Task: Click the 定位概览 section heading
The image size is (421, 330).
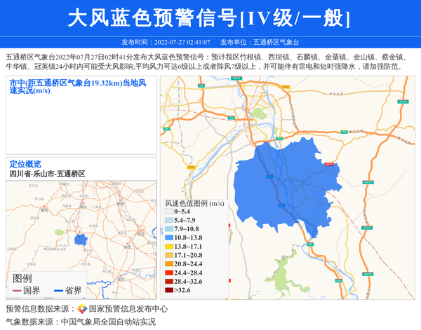Action: [x=25, y=164]
